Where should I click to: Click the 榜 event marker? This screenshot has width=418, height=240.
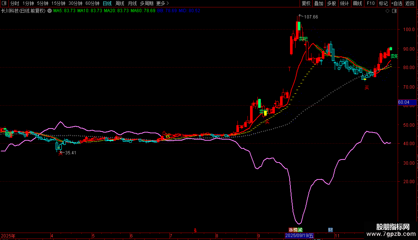point(295,230)
